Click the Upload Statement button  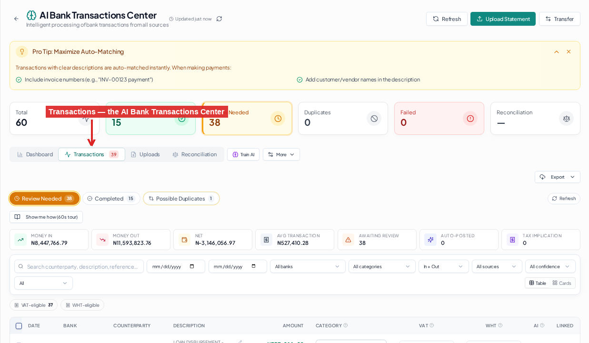point(503,19)
